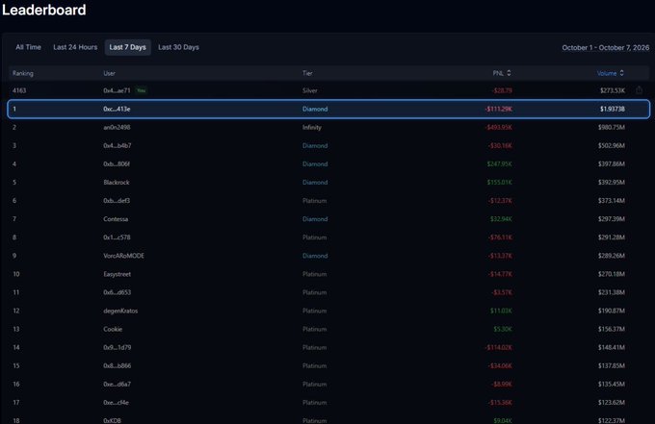Open user Cookie
655x424 pixels.
coord(113,329)
